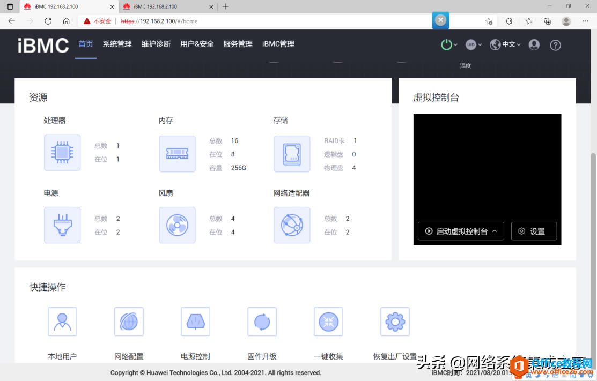This screenshot has height=381, width=597.
Task: Open the 服务管理 menu
Action: click(238, 44)
